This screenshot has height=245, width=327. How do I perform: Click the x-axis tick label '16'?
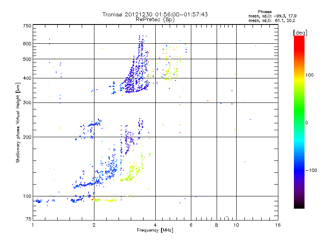point(278,225)
